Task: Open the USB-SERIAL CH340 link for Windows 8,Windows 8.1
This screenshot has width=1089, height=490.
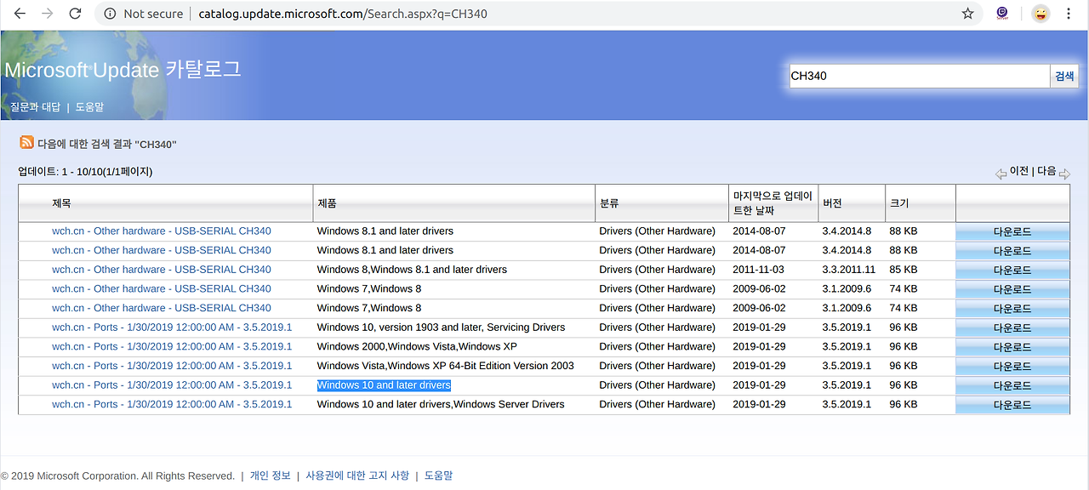Action: click(x=162, y=269)
